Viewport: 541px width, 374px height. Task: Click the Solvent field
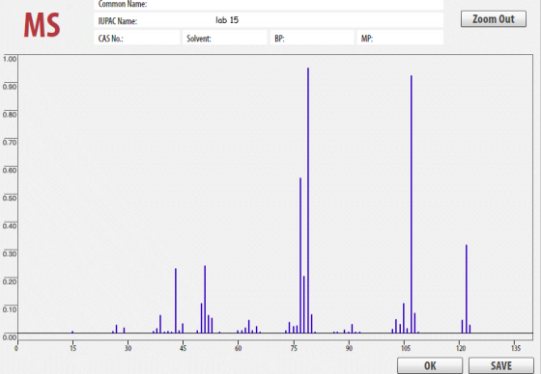(x=224, y=38)
